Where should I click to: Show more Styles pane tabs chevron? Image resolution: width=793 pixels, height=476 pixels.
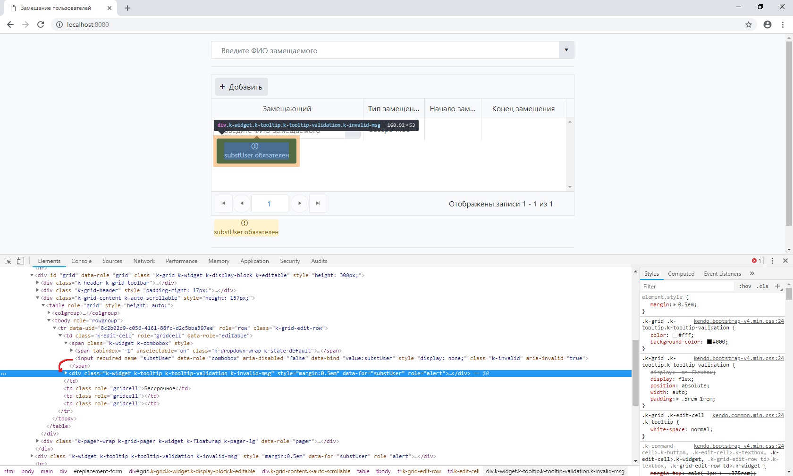pos(752,273)
